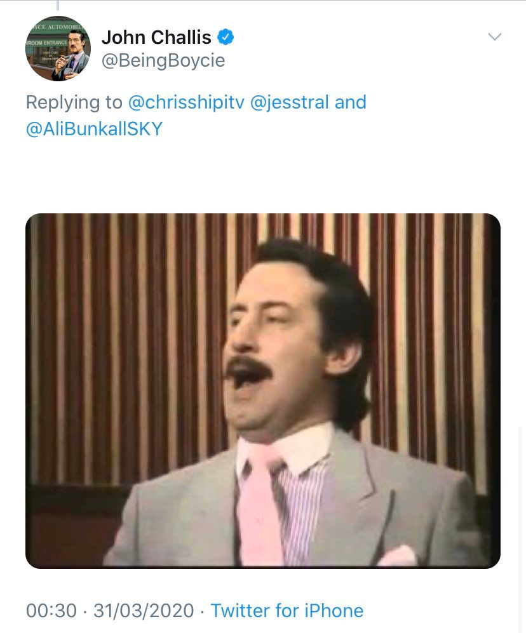Open the "Twitter for iPhone" source link
Viewport: 526px width, 633px height.
[x=287, y=611]
